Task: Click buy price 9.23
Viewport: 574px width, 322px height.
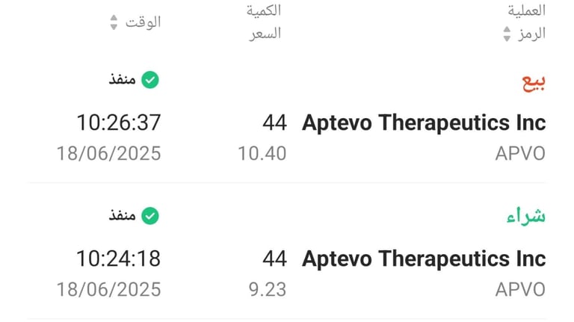Action: [x=268, y=289]
